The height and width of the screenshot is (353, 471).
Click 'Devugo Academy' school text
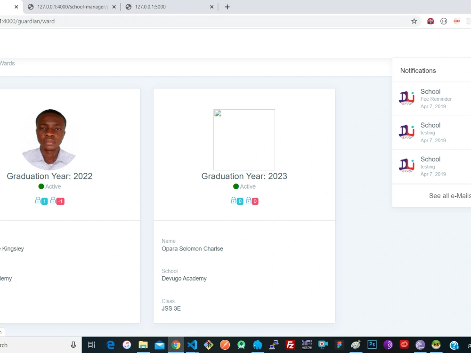click(184, 278)
